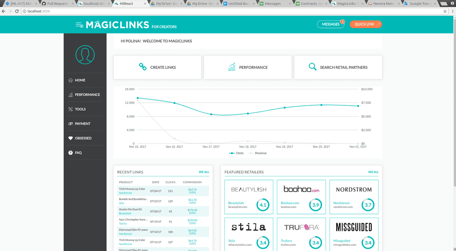The image size is (456, 251).
Task: Click the magnifier icon in Search Retail Partners
Action: [313, 67]
